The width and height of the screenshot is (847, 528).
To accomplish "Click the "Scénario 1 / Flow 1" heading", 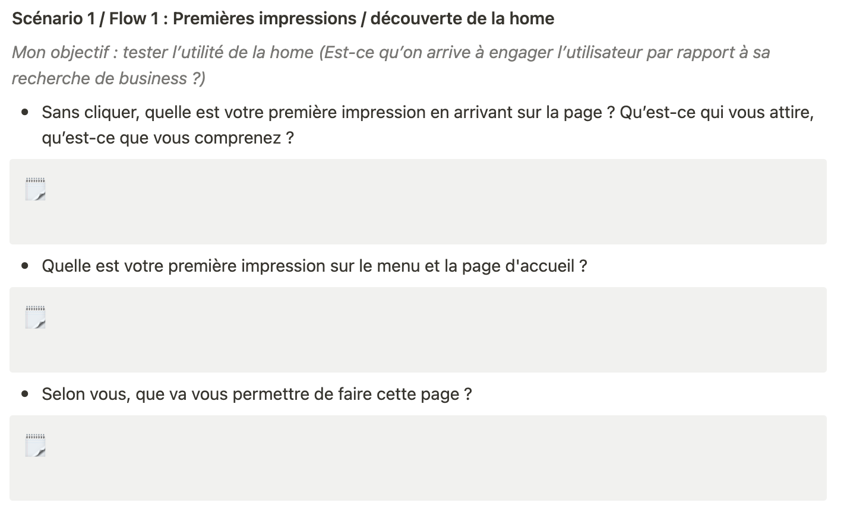I will 86,19.
